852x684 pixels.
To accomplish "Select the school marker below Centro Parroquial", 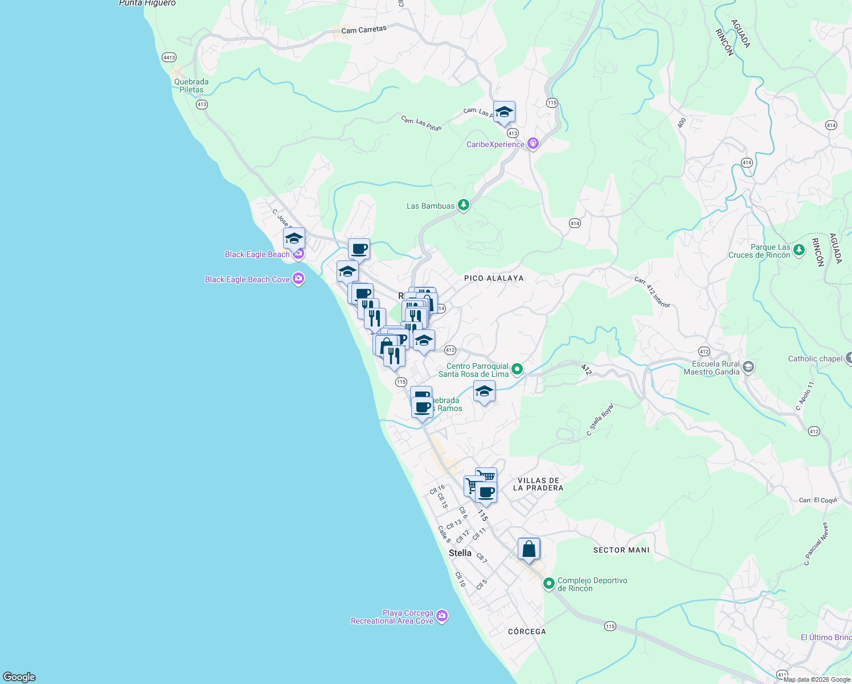I will tap(484, 392).
